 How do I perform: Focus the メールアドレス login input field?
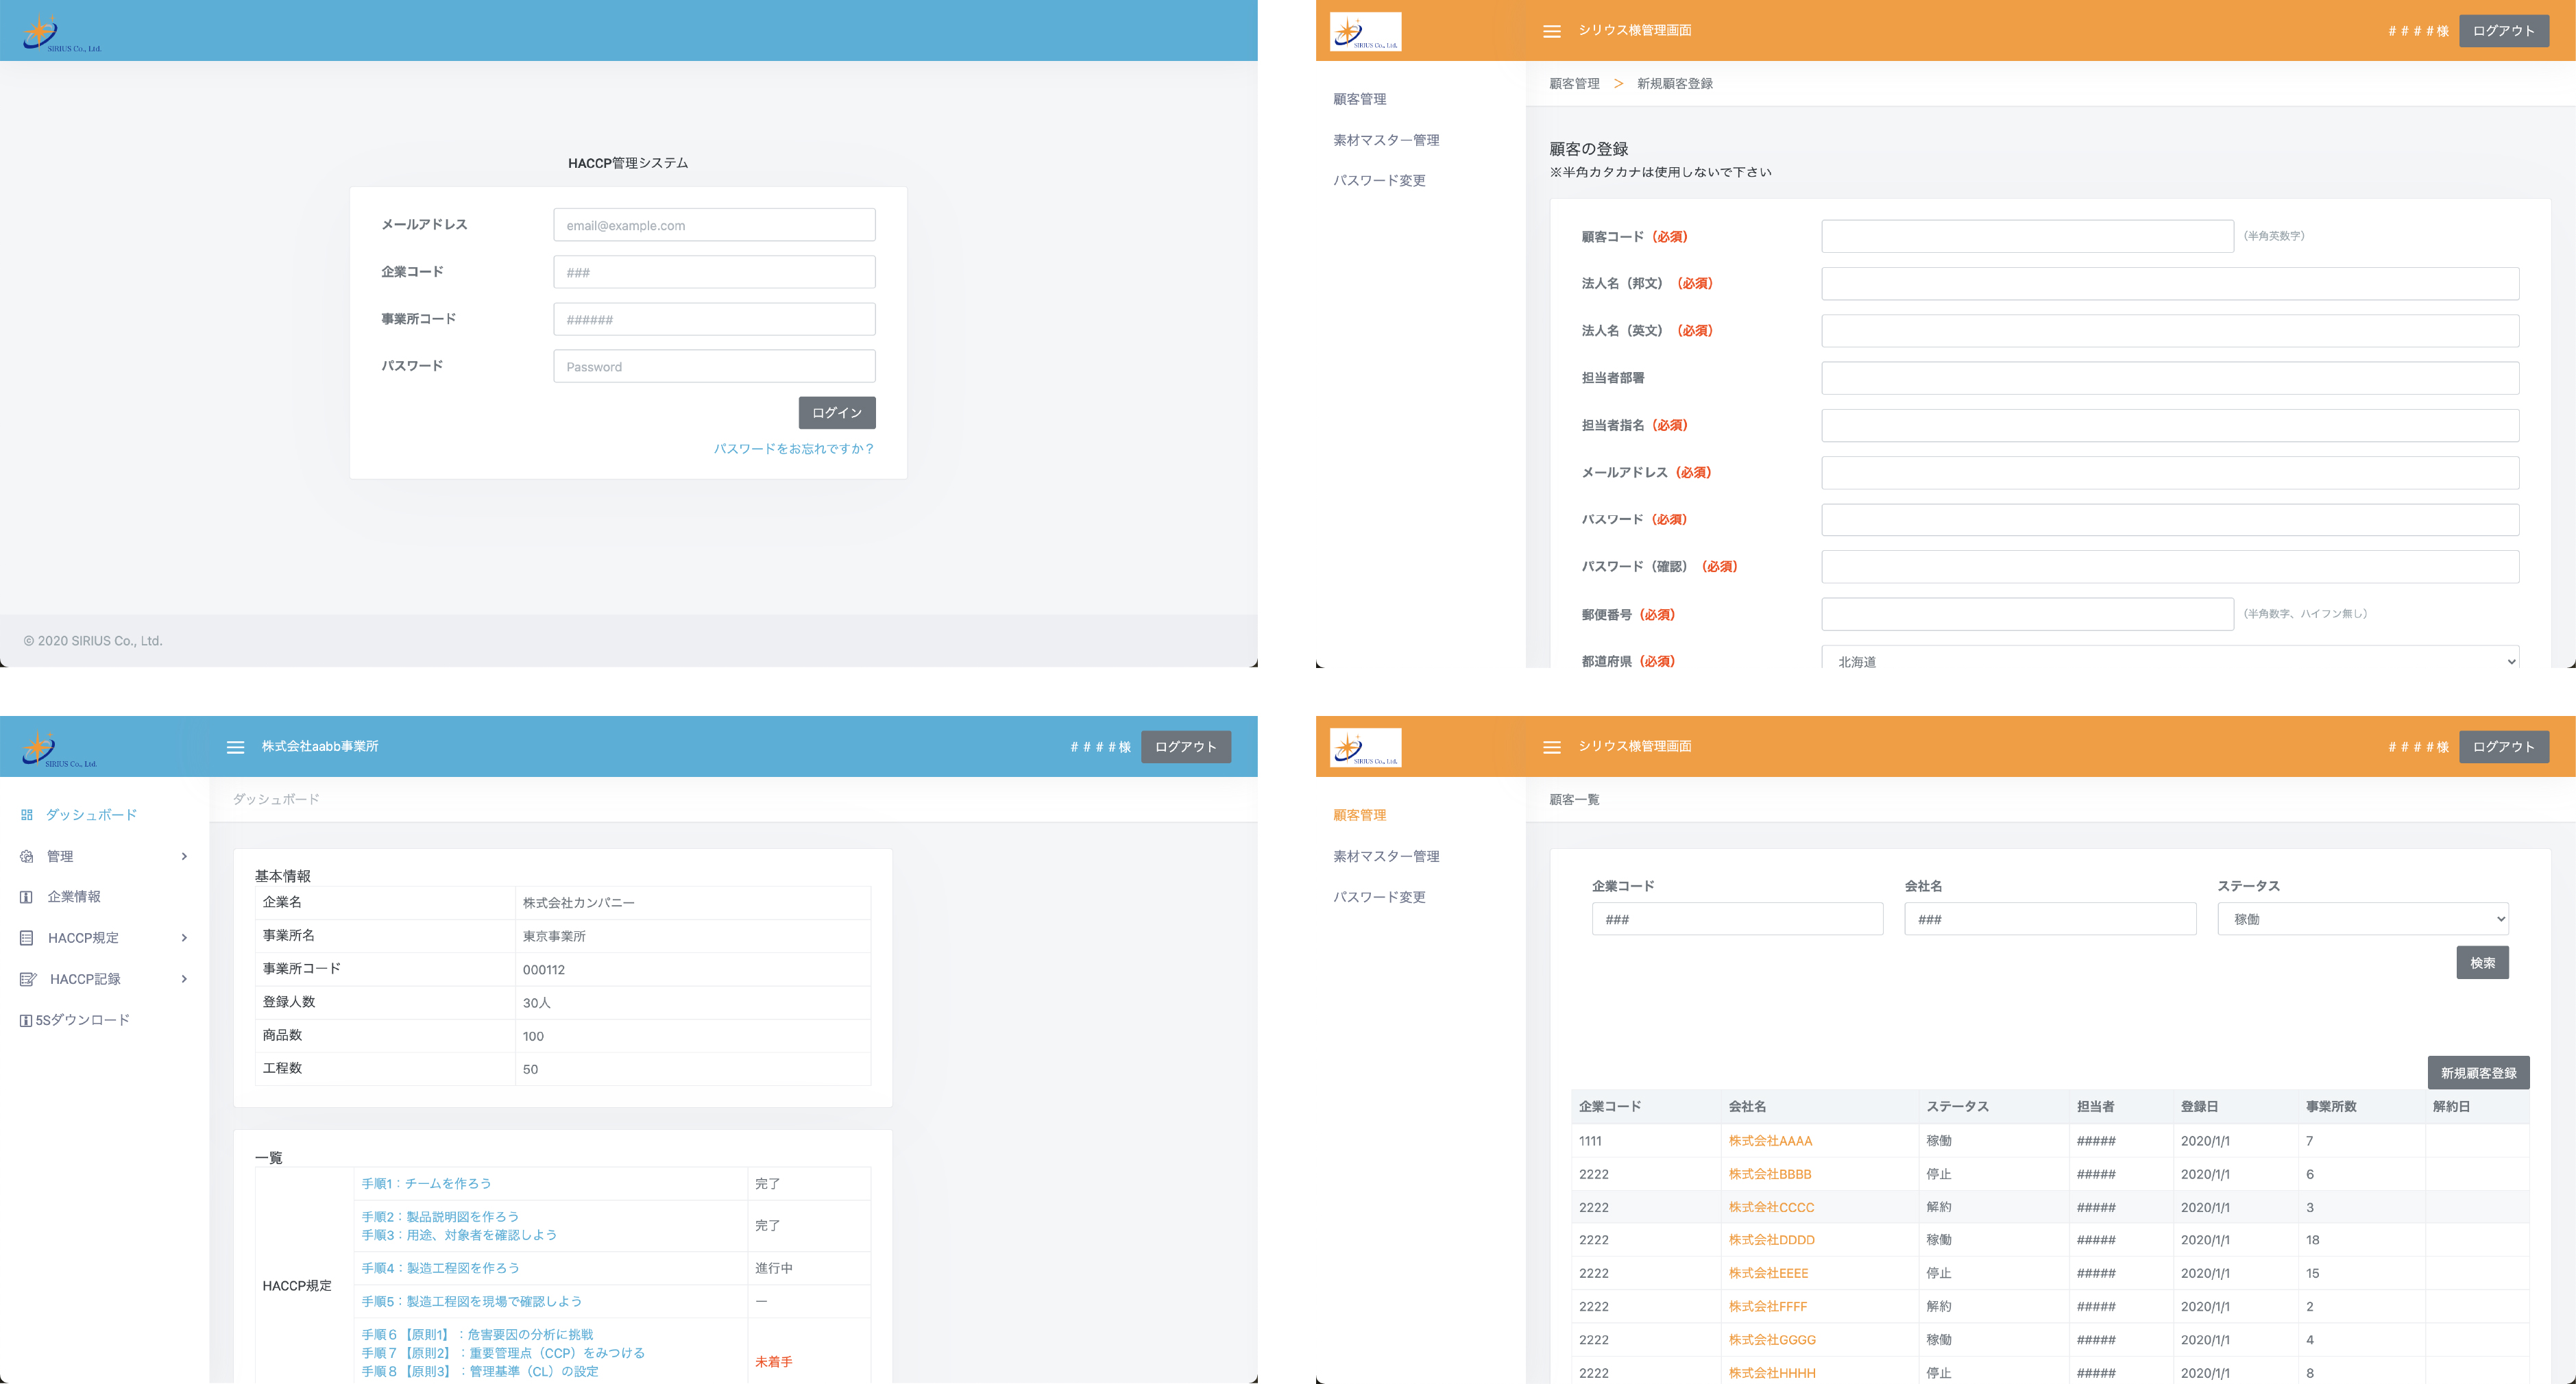pos(714,225)
